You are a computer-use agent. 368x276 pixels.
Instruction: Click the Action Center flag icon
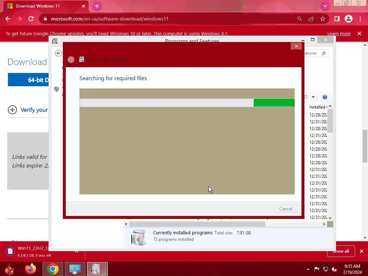click(x=317, y=269)
